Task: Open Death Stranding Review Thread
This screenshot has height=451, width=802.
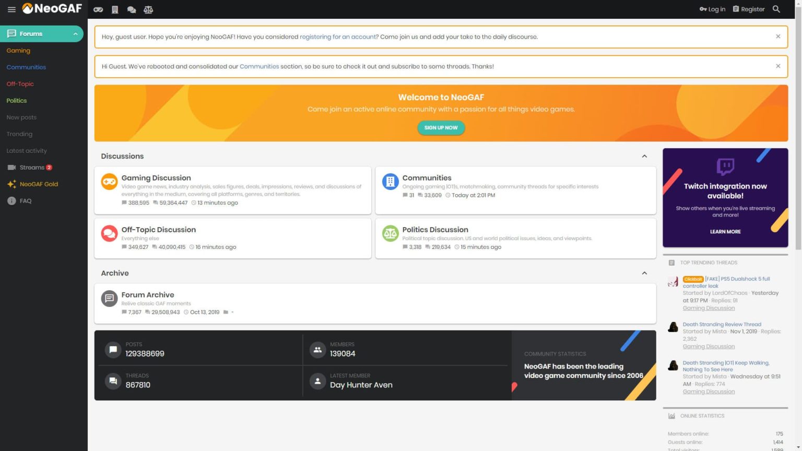Action: pyautogui.click(x=722, y=324)
